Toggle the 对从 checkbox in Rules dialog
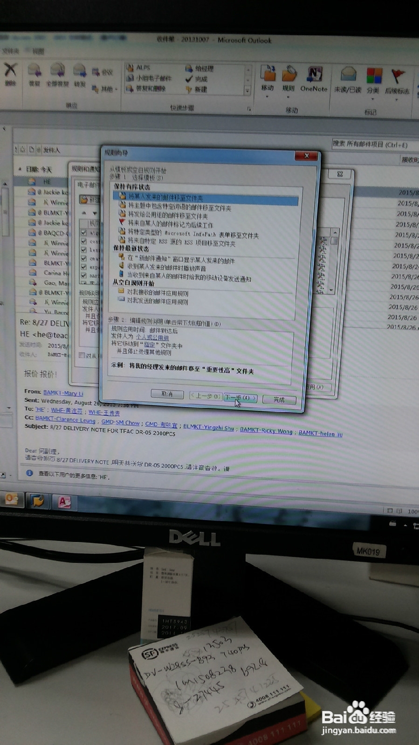Viewport: 419px width, 745px height. click(82, 355)
